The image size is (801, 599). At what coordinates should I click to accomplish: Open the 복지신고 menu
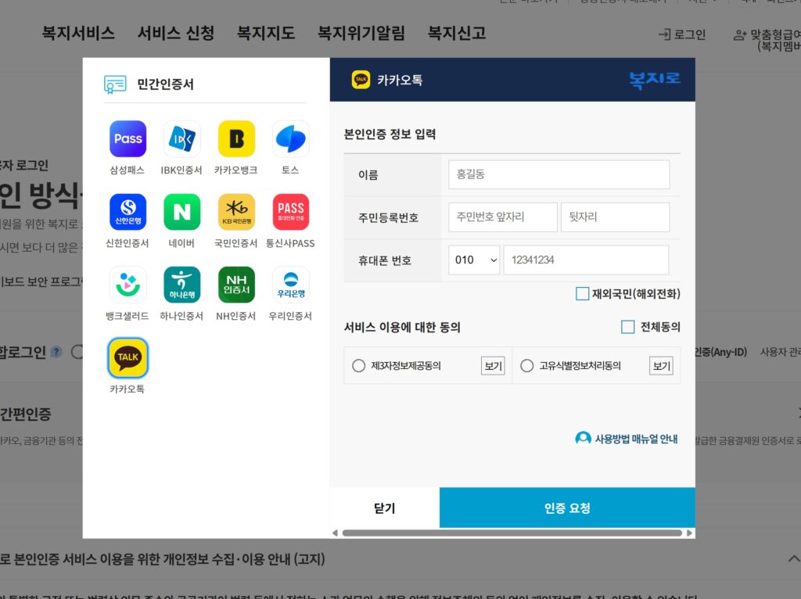point(457,33)
